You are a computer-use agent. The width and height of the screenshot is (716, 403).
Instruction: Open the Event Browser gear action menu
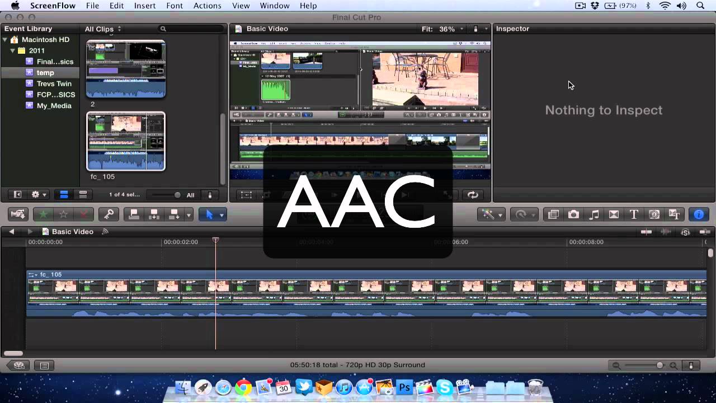click(39, 195)
